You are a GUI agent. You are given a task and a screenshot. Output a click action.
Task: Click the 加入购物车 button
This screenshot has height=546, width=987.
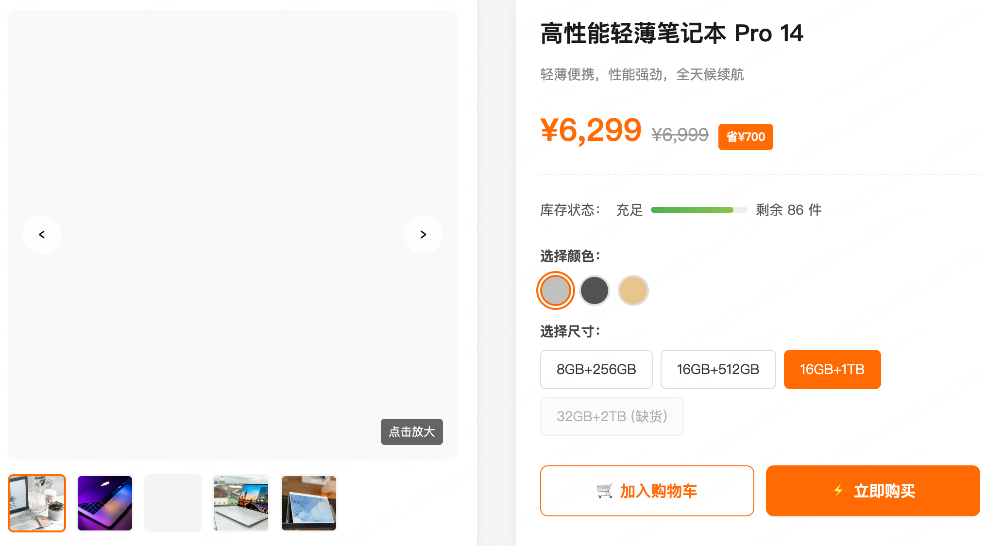click(647, 491)
